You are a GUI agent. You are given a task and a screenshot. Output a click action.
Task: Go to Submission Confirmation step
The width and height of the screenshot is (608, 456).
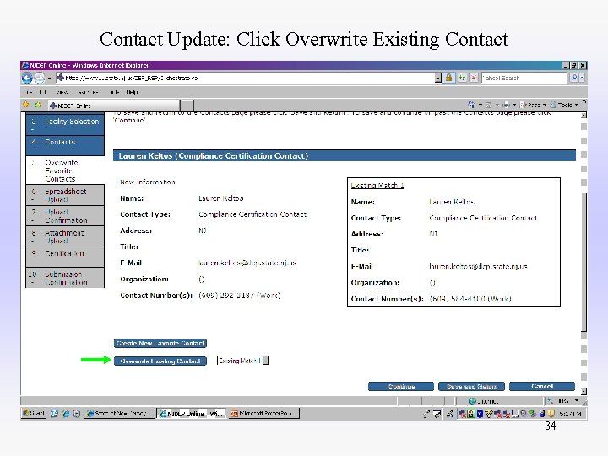pos(65,278)
